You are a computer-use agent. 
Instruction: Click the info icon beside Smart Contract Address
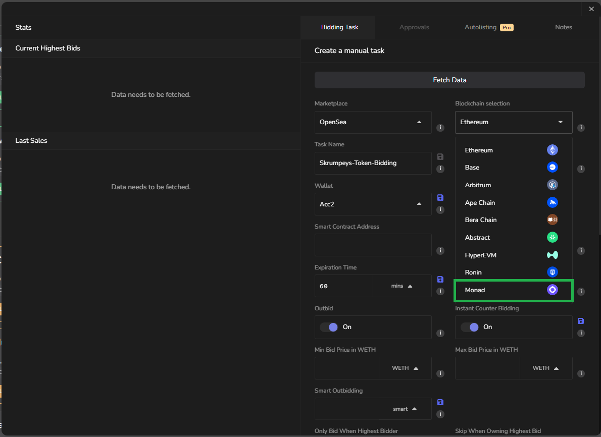pos(440,251)
